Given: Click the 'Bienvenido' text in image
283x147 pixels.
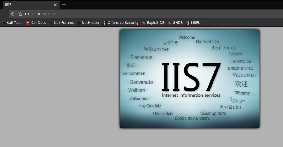Looking at the screenshot, I should pyautogui.click(x=207, y=42).
